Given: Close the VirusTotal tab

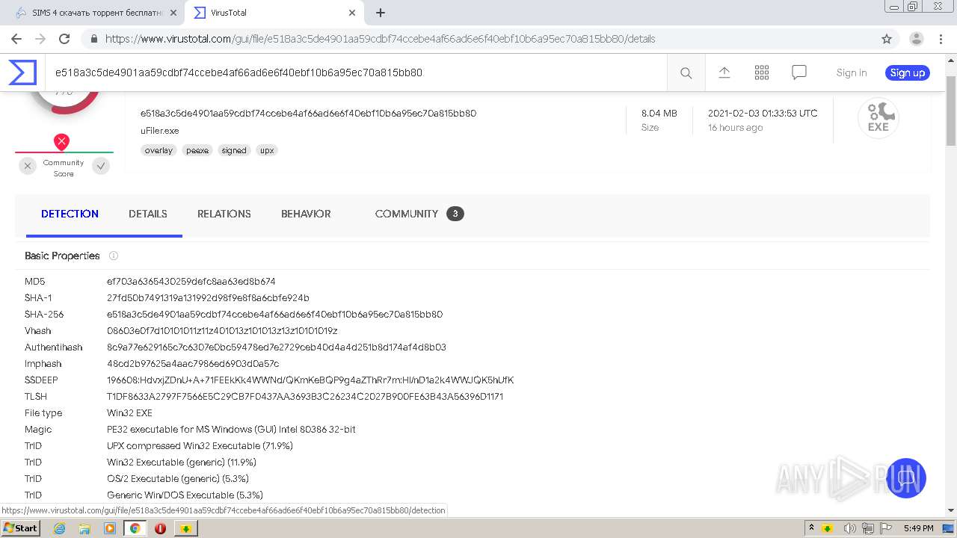Looking at the screenshot, I should coord(352,13).
